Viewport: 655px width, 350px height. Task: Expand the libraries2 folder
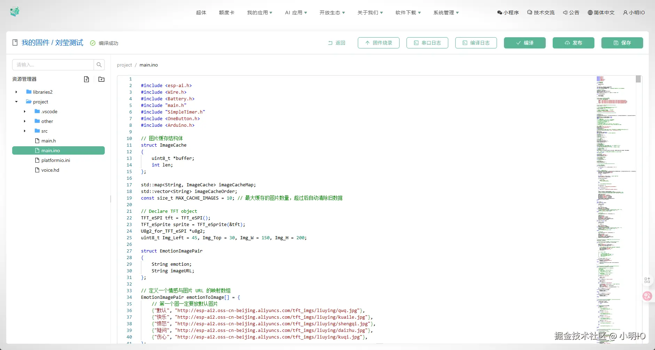(x=16, y=92)
